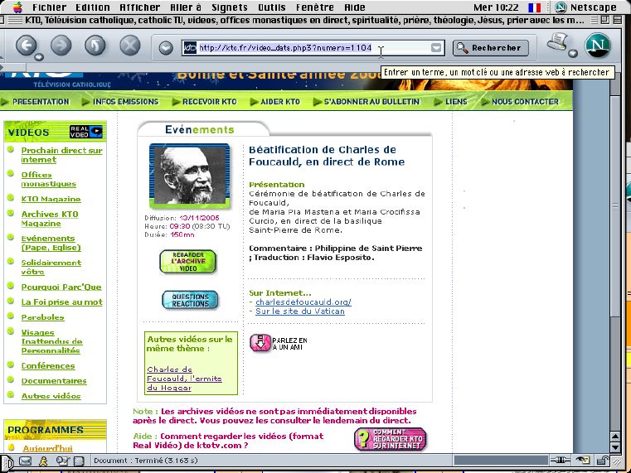This screenshot has height=473, width=631.
Task: Open the Edition menu
Action: (93, 7)
